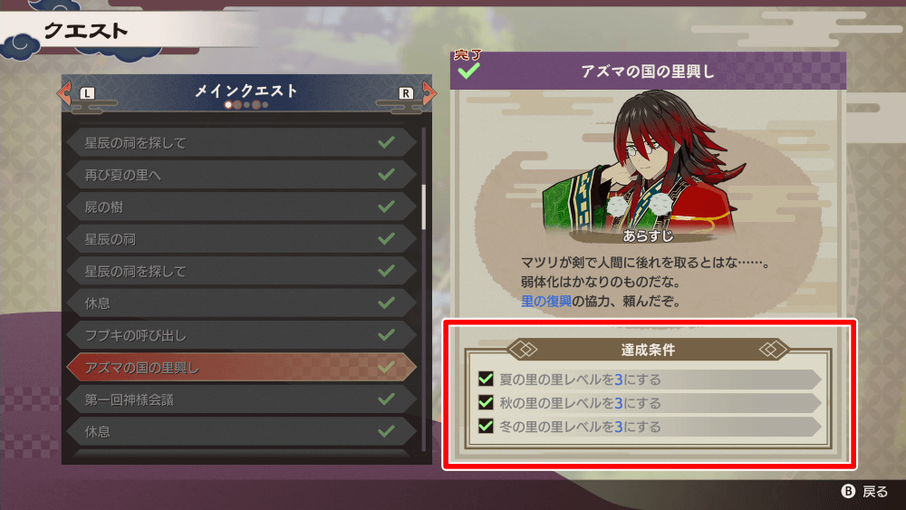The image size is (906, 510).
Task: Click the left arrow beside the L button
Action: pos(64,93)
